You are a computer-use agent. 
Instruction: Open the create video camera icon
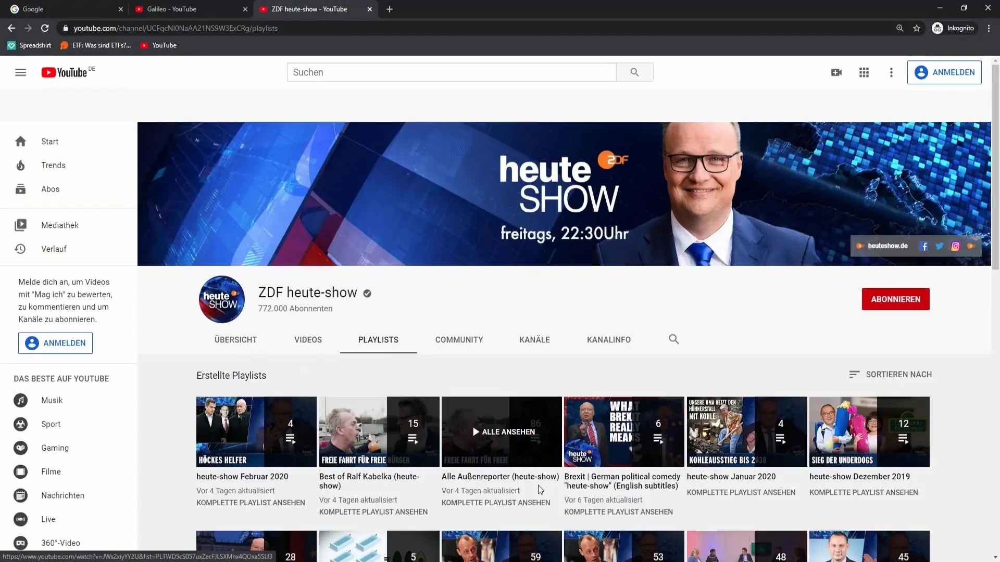coord(836,72)
